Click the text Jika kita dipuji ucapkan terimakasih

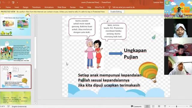click(x=109, y=85)
